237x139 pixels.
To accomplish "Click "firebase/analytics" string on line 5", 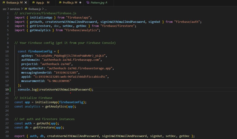I will pos(81,30).
